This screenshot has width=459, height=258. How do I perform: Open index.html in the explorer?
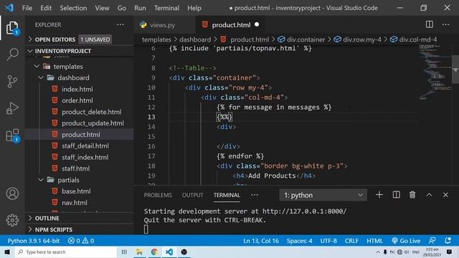pyautogui.click(x=77, y=89)
